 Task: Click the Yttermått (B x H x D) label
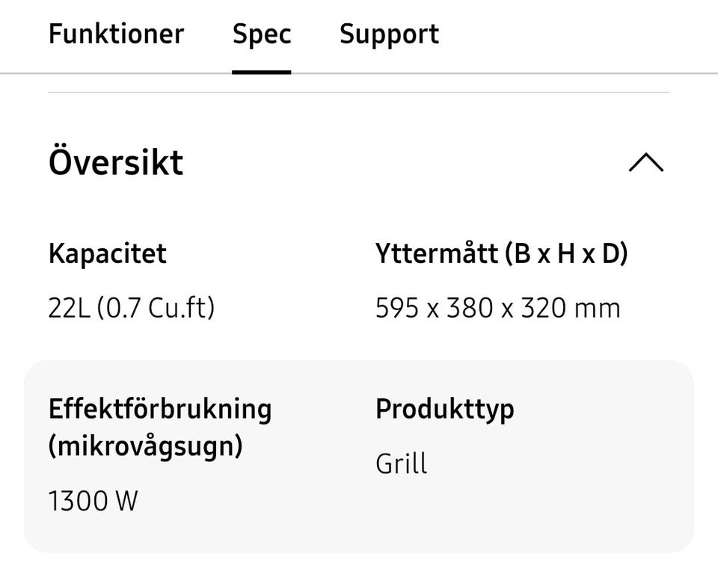501,254
